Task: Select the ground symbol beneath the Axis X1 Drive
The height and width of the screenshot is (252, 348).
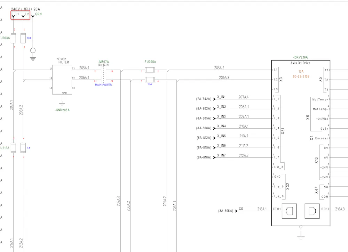Action: point(301,238)
